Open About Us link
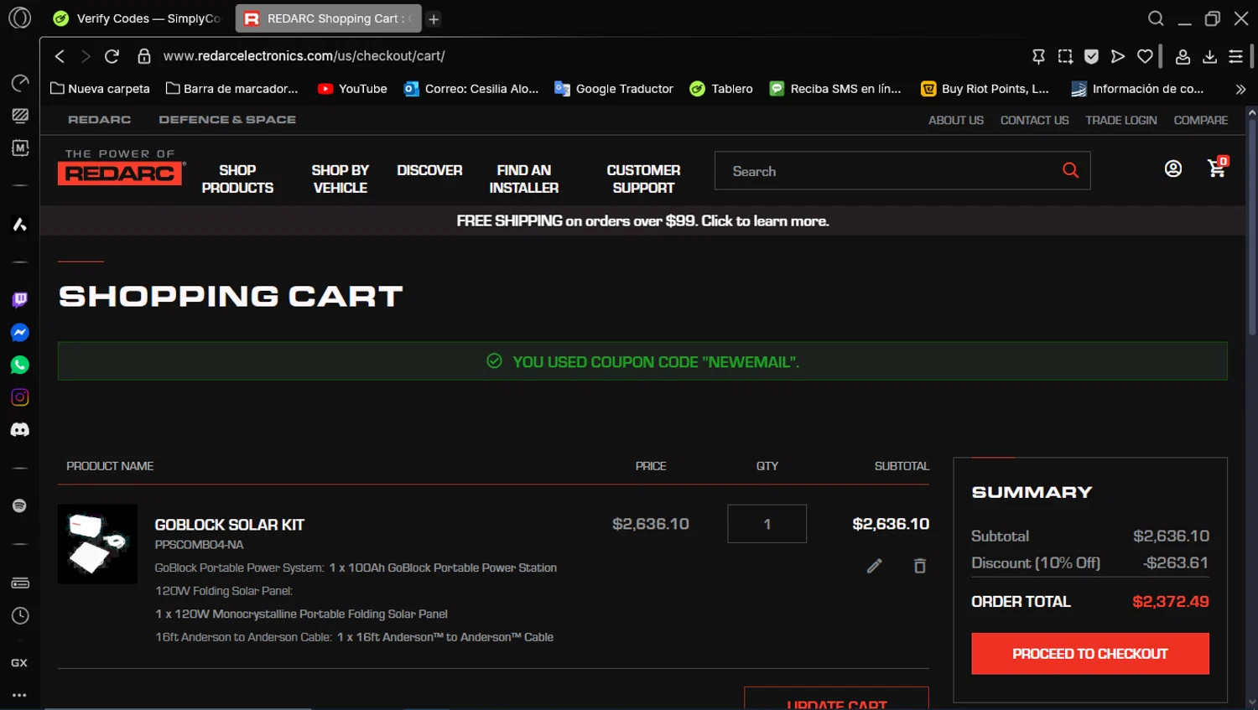Screen dimensions: 1258x710 [x=955, y=120]
